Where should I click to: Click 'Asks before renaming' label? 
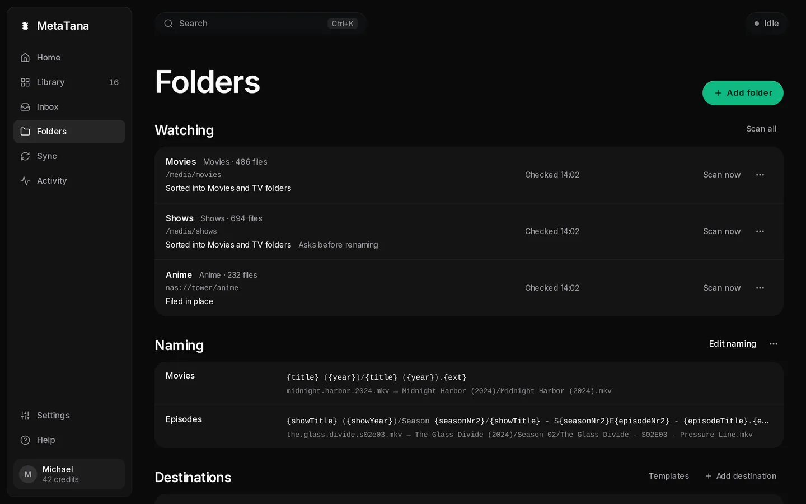(338, 245)
